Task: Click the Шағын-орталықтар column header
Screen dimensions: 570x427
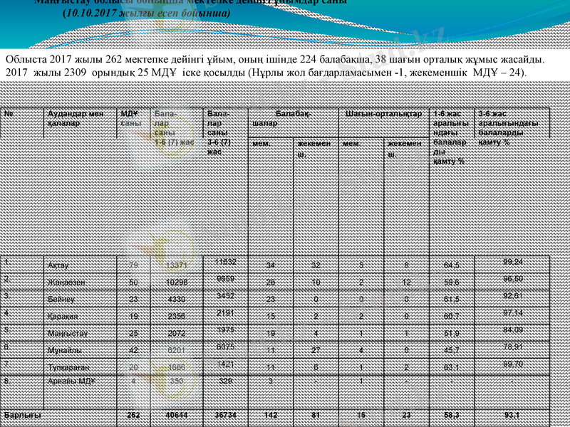Action: pos(383,114)
